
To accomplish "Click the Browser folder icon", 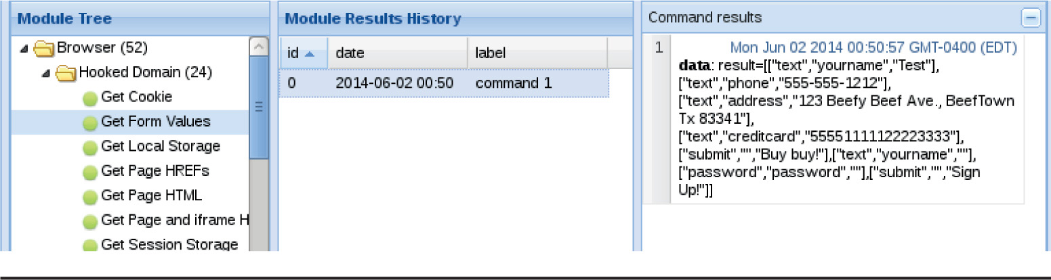I will 44,49.
